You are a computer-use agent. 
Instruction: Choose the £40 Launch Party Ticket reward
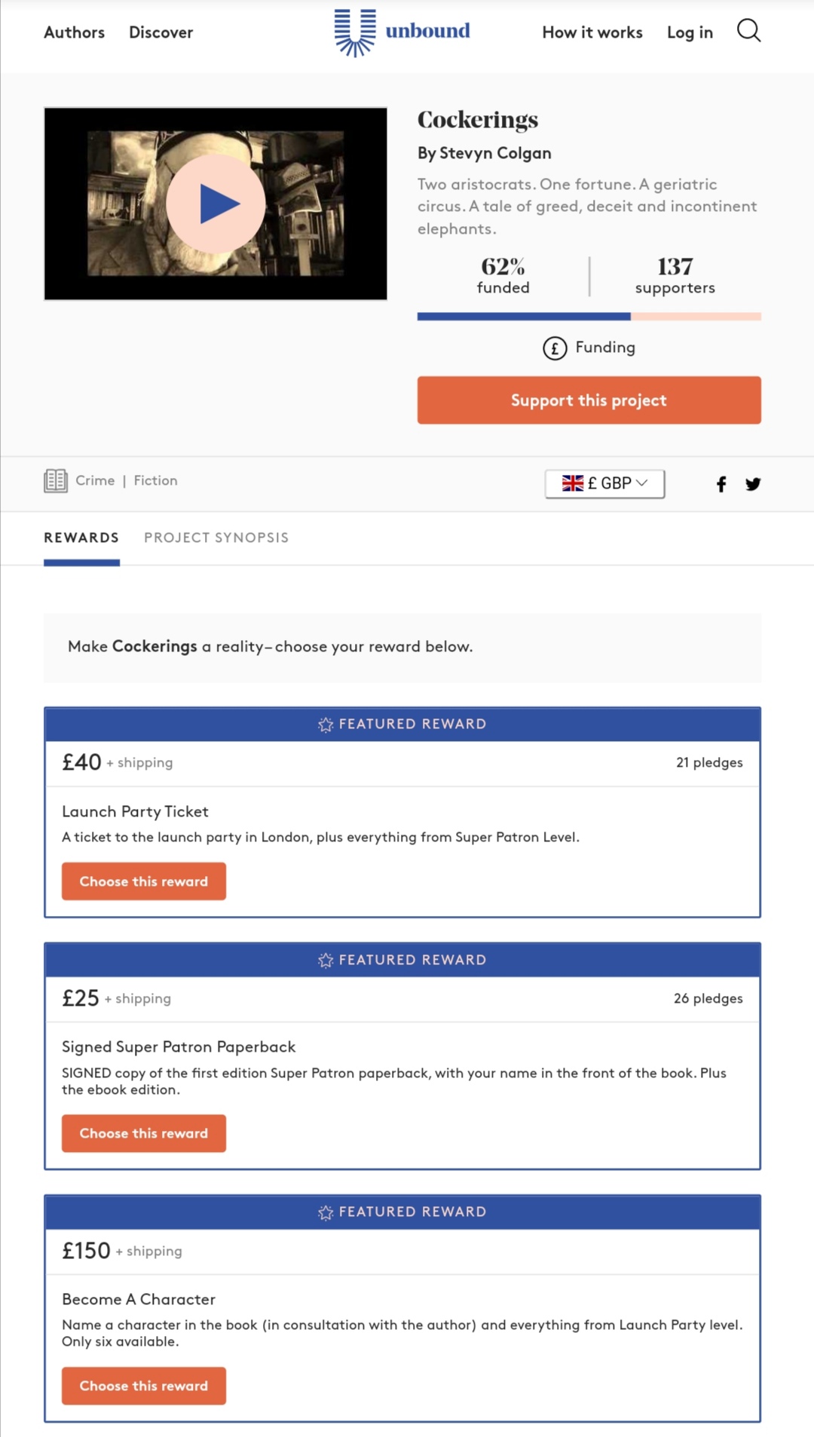pyautogui.click(x=144, y=881)
